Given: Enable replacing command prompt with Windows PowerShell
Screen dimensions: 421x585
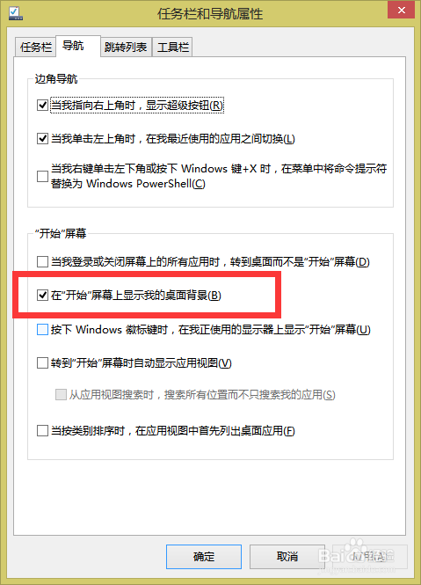Looking at the screenshot, I should point(42,176).
